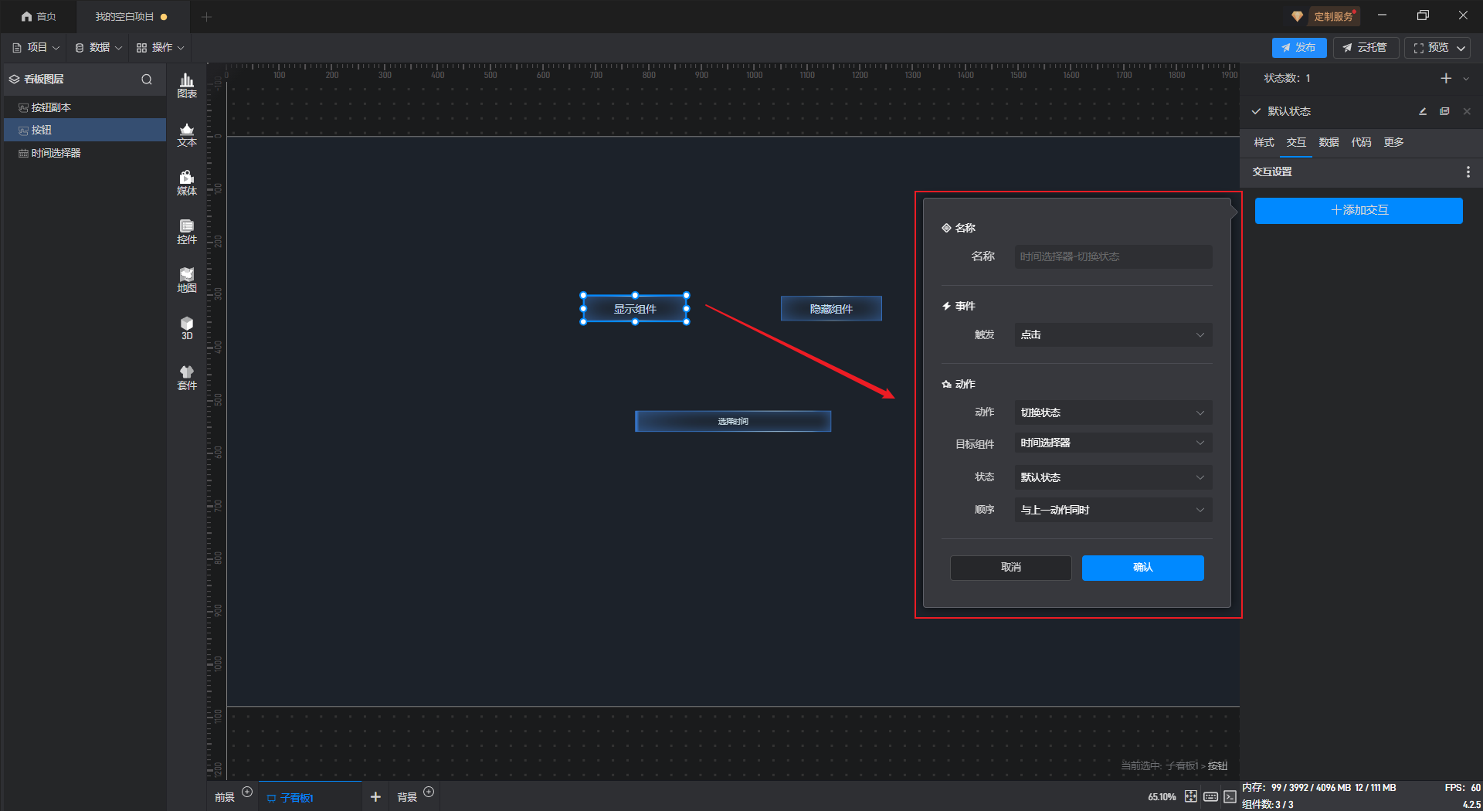
Task: Open the 预览 preview dropdown arrow
Action: tap(1461, 48)
